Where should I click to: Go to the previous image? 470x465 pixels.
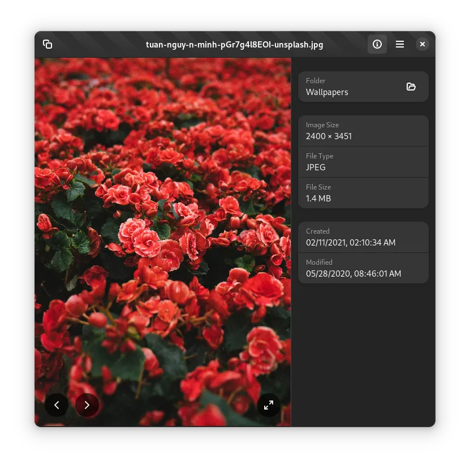click(57, 405)
